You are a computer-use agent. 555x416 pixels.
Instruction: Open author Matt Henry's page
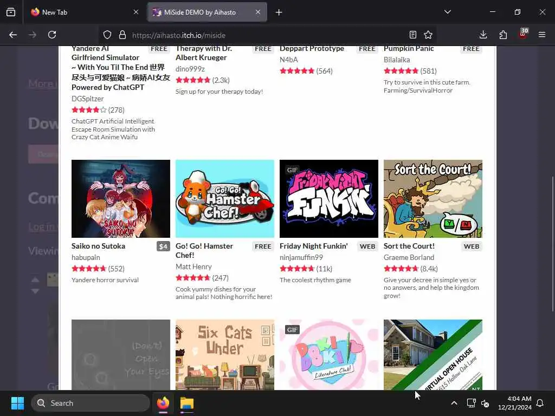193,266
